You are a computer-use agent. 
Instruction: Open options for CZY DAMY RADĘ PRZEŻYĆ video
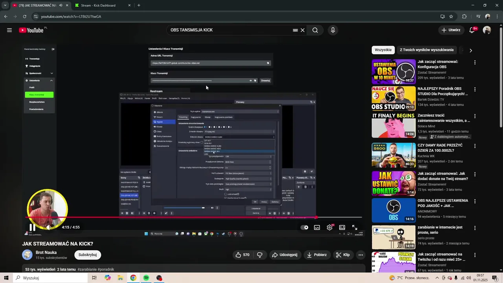pos(475,146)
